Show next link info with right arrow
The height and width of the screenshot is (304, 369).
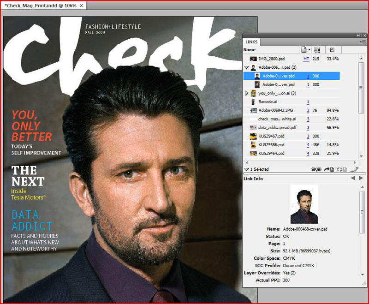pyautogui.click(x=361, y=179)
